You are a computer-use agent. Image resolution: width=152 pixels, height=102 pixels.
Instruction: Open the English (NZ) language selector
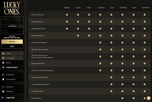pyautogui.click(x=12, y=98)
